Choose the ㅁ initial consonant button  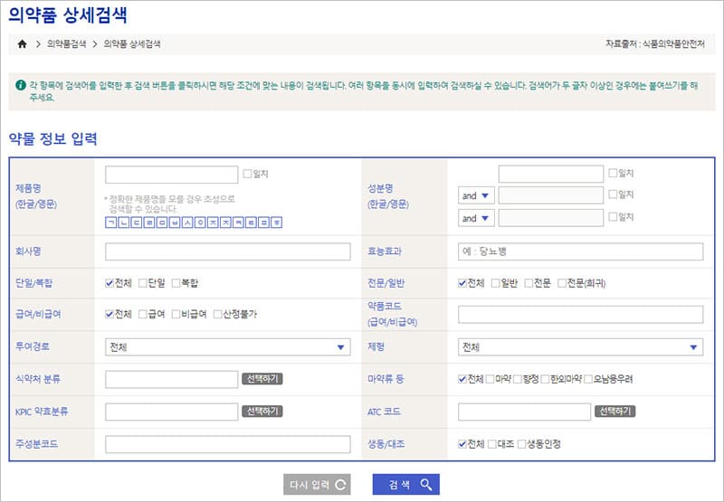(162, 222)
